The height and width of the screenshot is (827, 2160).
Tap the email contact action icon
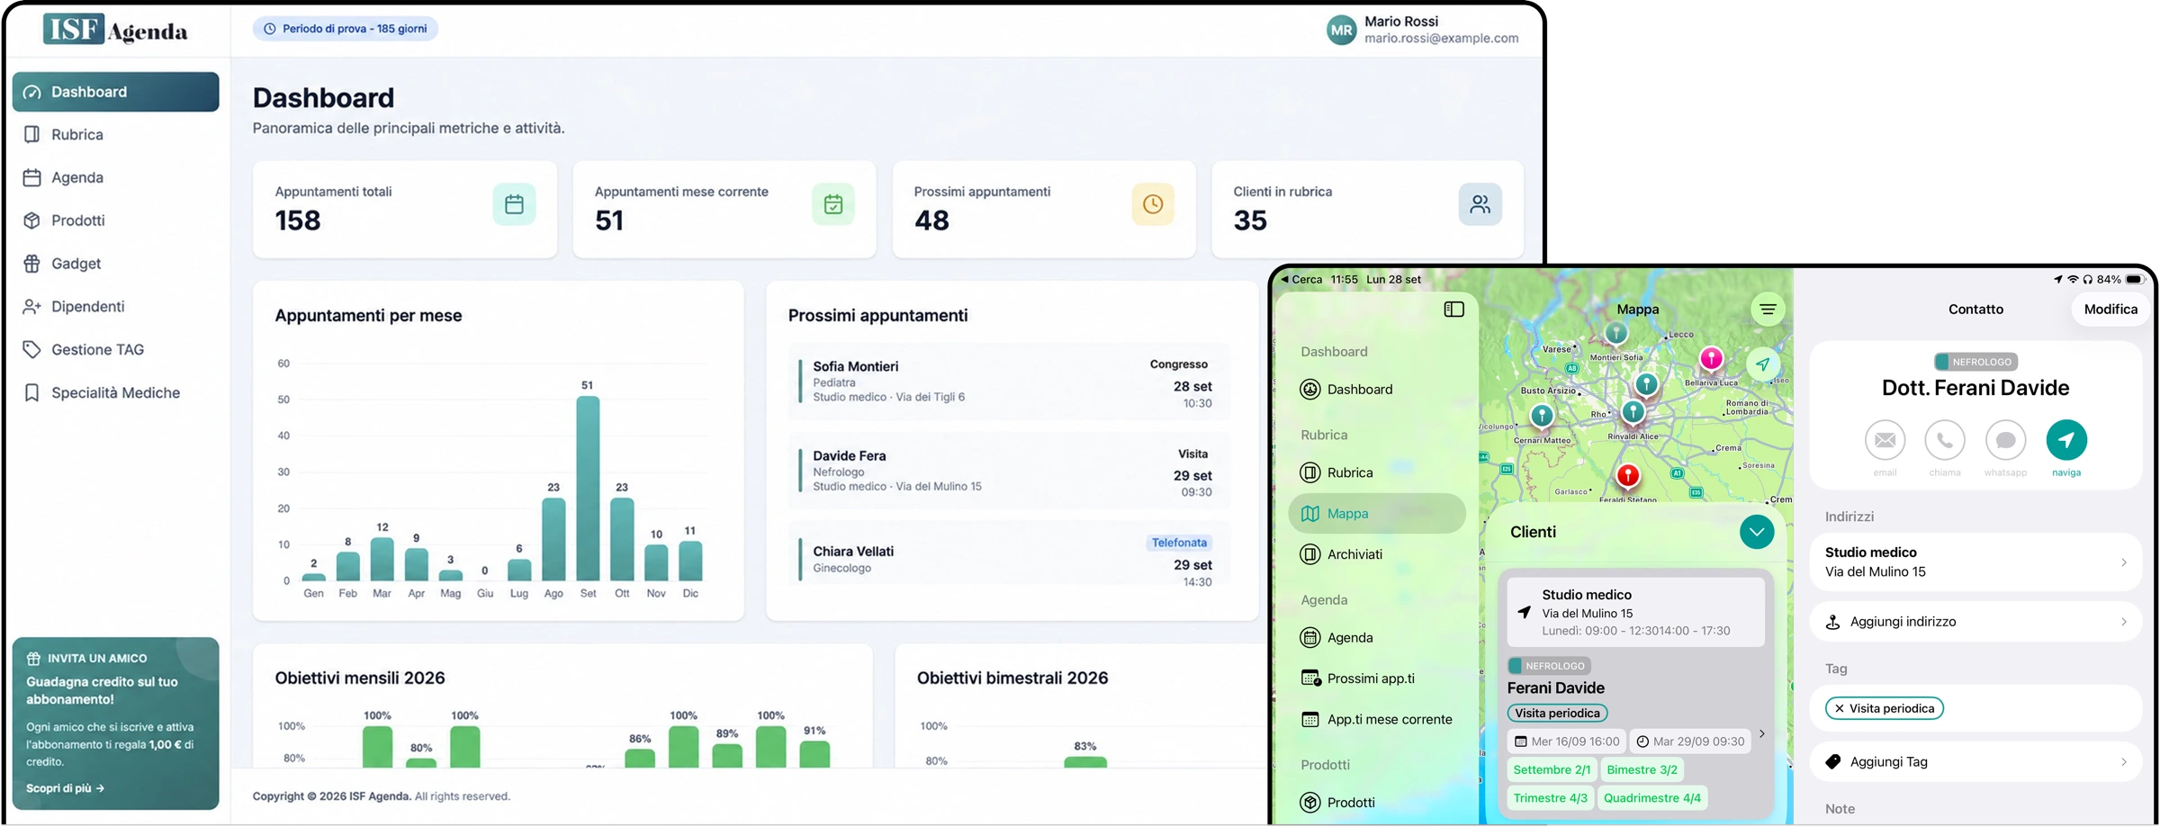pyautogui.click(x=1885, y=440)
